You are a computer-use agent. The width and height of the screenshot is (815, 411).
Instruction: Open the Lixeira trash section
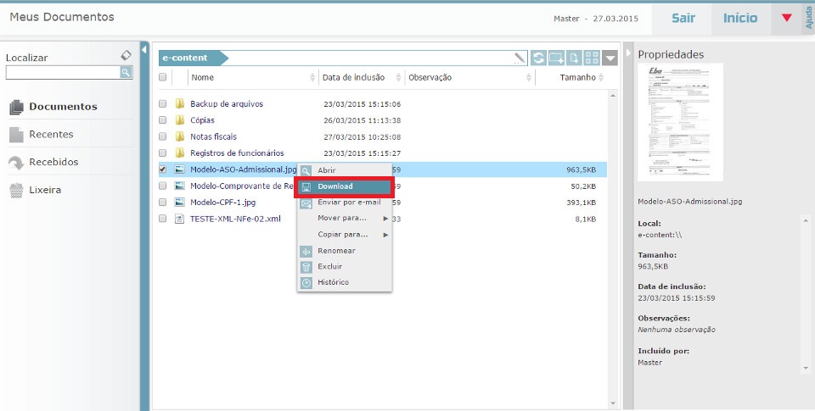(44, 190)
